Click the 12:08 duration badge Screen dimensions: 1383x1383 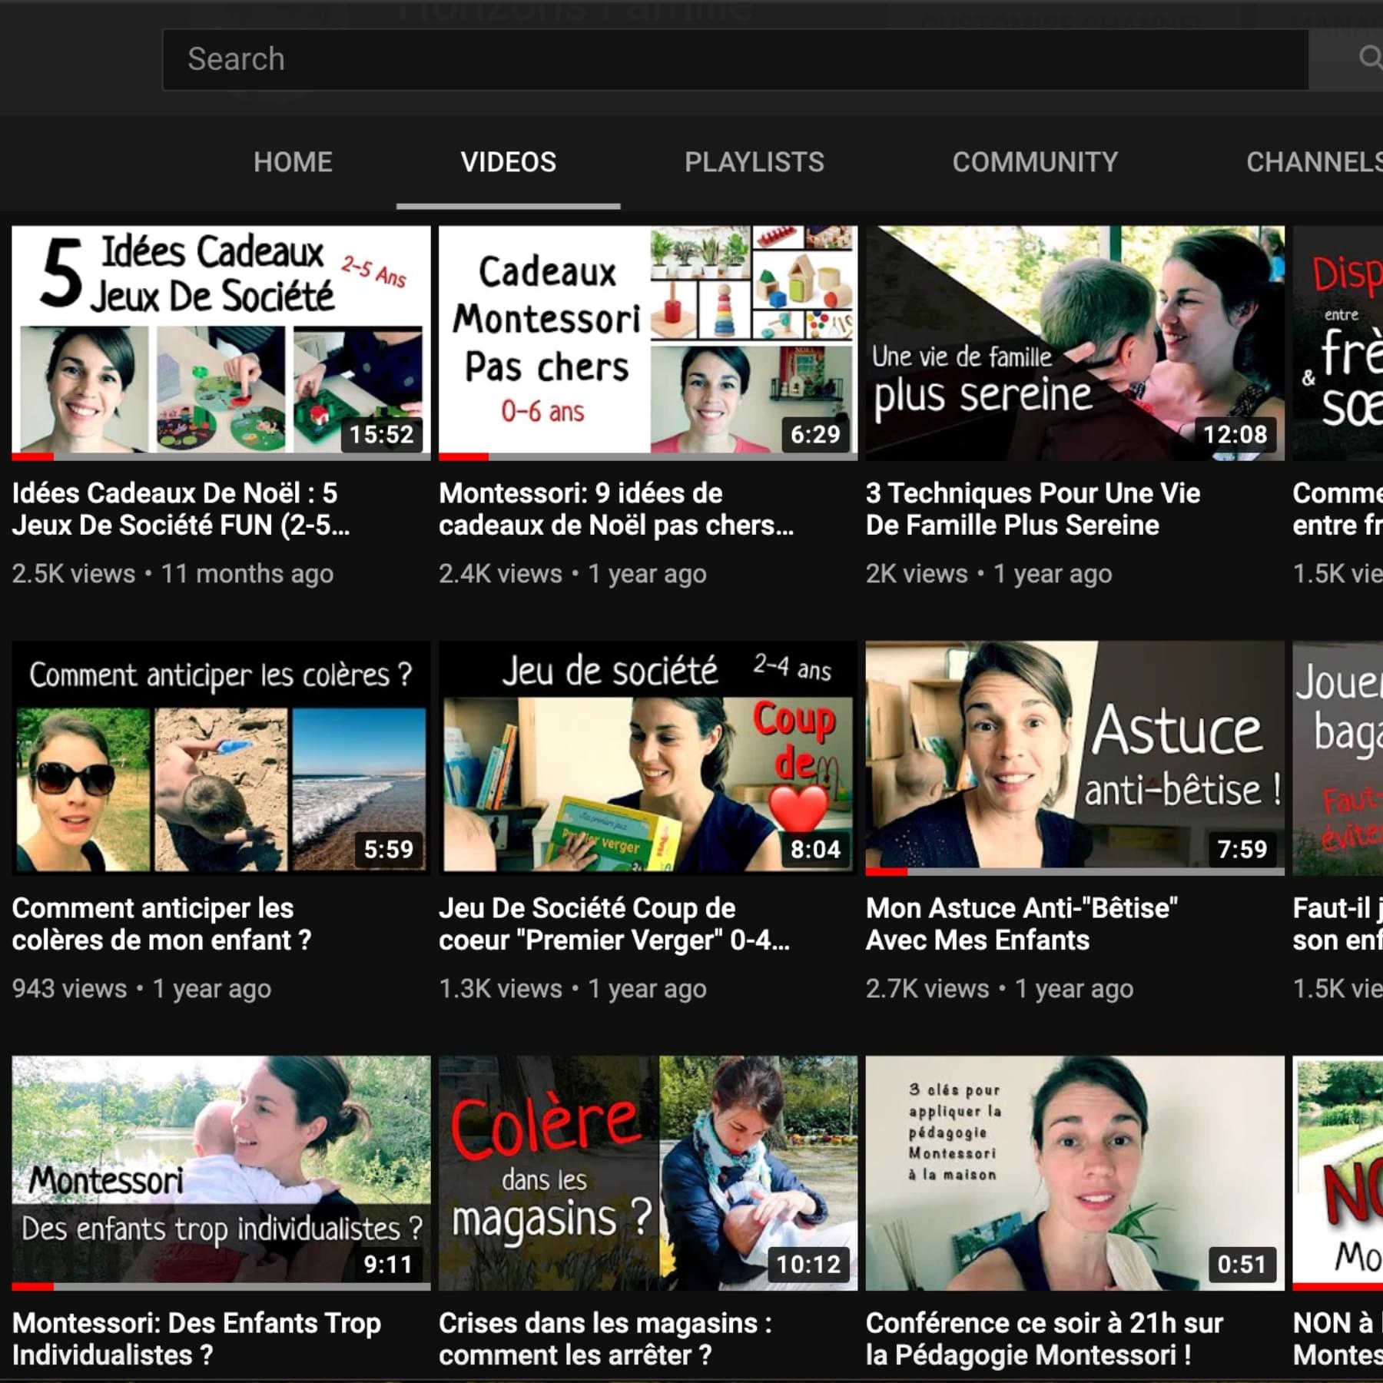[1235, 434]
